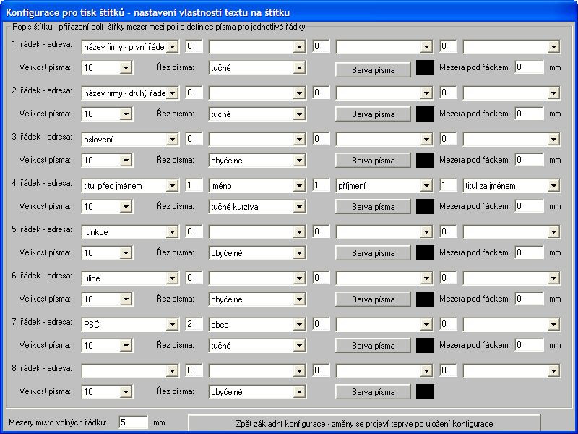Click 'Mezera pod řádkem' field for row 6
Image resolution: width=578 pixels, height=434 pixels.
[x=529, y=299]
